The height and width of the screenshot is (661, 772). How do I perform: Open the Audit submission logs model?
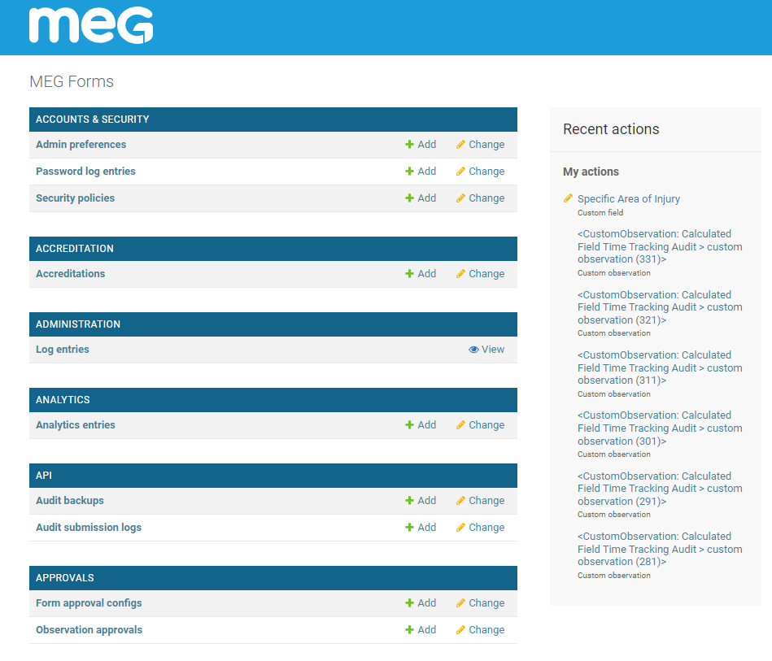(89, 528)
